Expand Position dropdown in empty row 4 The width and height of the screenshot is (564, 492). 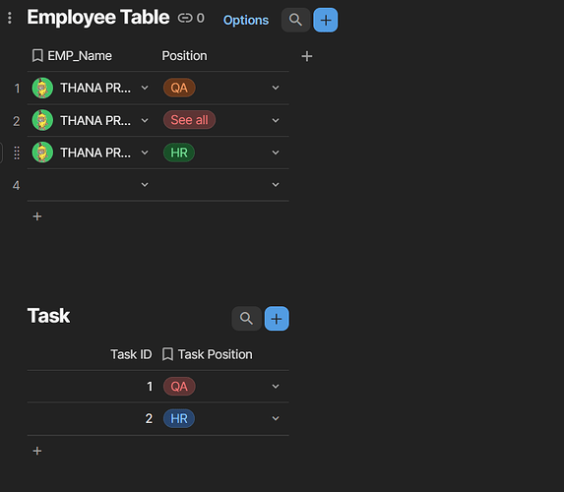pyautogui.click(x=276, y=185)
